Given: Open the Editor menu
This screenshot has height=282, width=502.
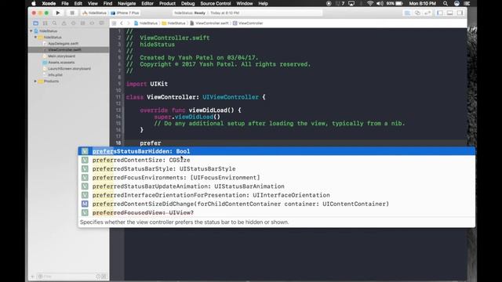Looking at the screenshot, I should tap(147, 3).
